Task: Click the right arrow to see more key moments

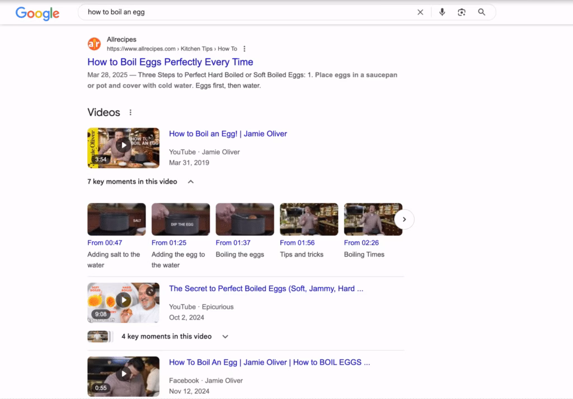Action: tap(404, 219)
